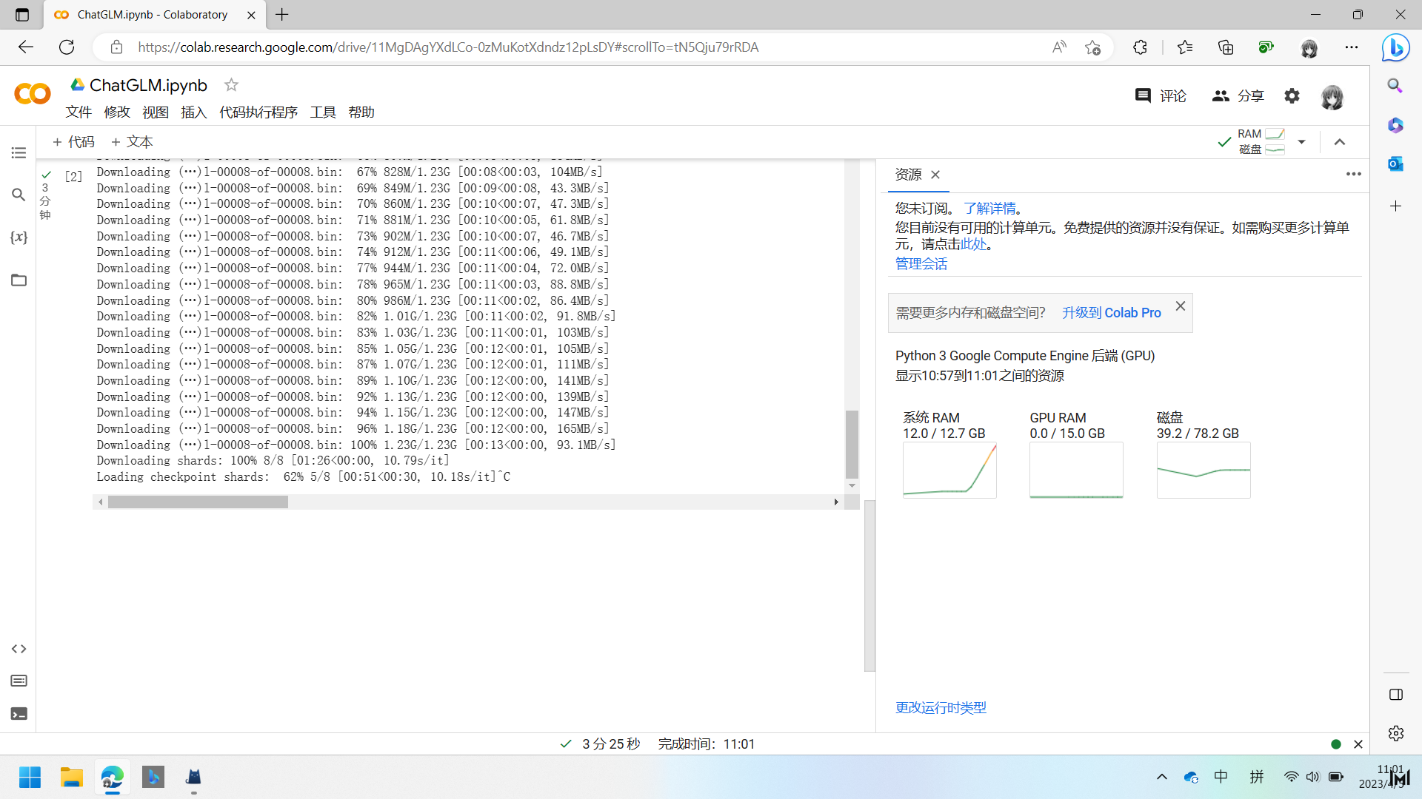Click the cell output vertical scrollbar thumb

coord(852,445)
